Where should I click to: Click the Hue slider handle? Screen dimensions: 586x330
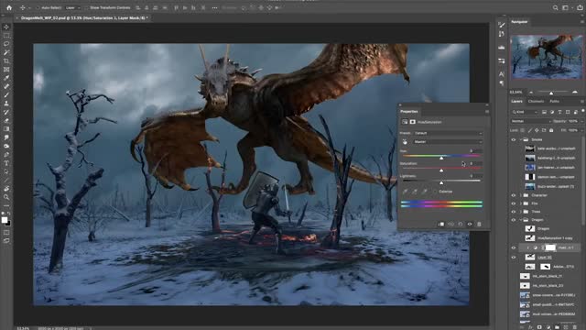point(441,159)
